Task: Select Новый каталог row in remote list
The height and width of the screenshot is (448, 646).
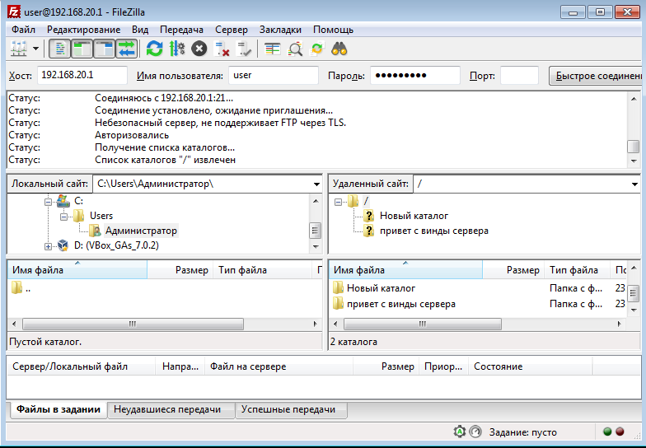Action: tap(478, 288)
